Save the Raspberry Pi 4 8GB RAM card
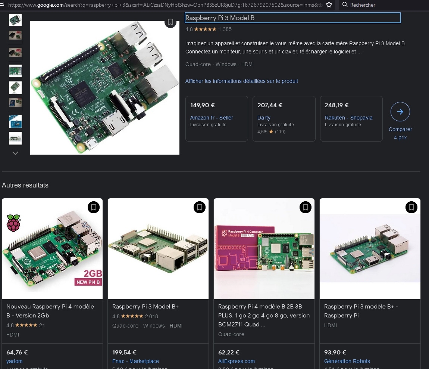 tap(306, 207)
